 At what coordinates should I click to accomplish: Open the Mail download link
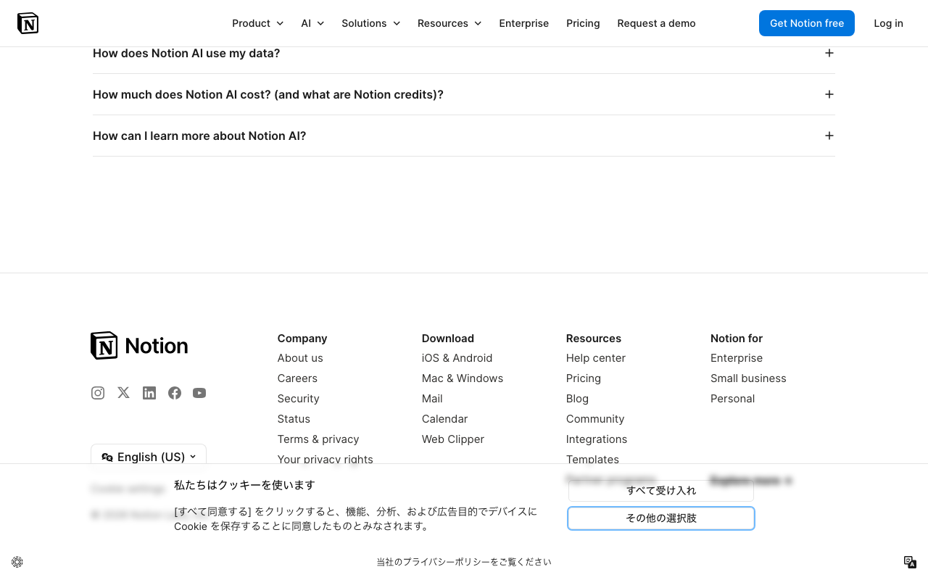click(432, 399)
